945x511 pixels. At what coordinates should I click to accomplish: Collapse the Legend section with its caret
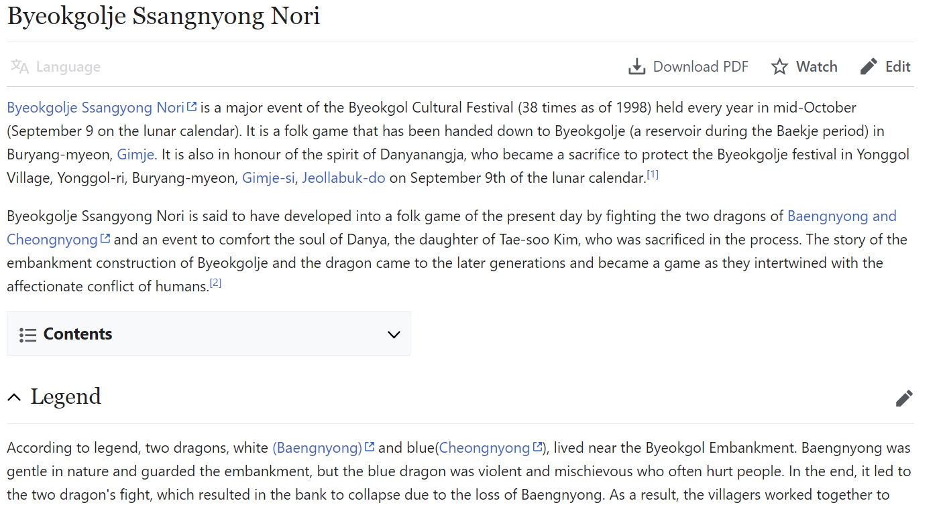(14, 397)
